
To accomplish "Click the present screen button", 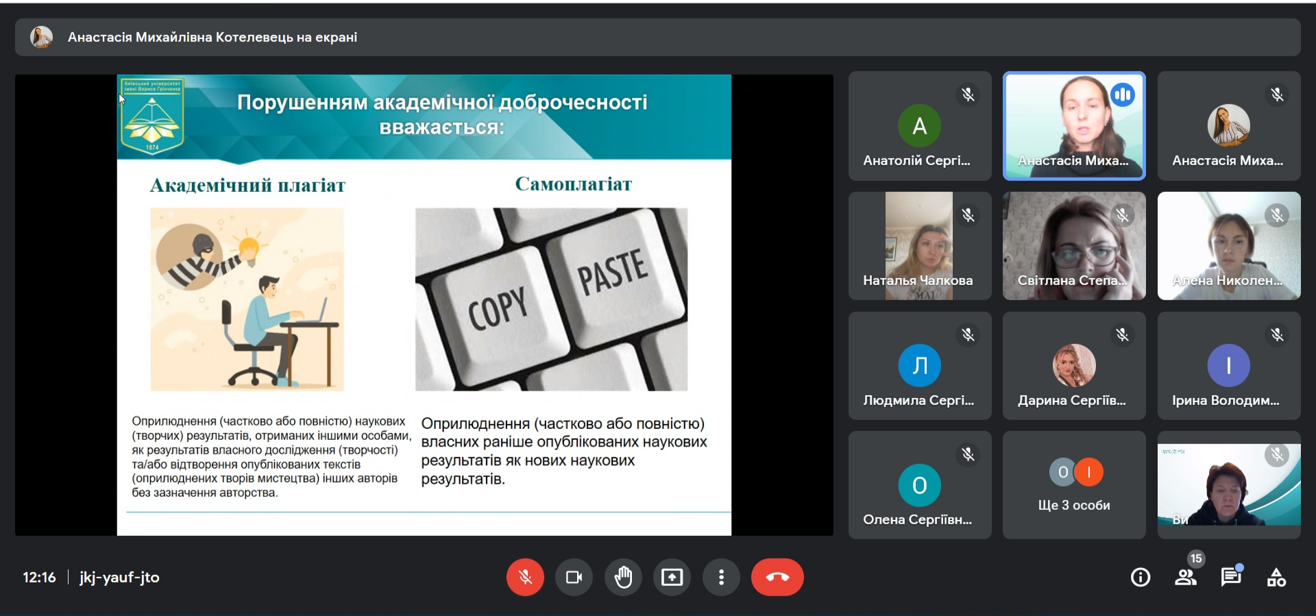I will (x=672, y=578).
